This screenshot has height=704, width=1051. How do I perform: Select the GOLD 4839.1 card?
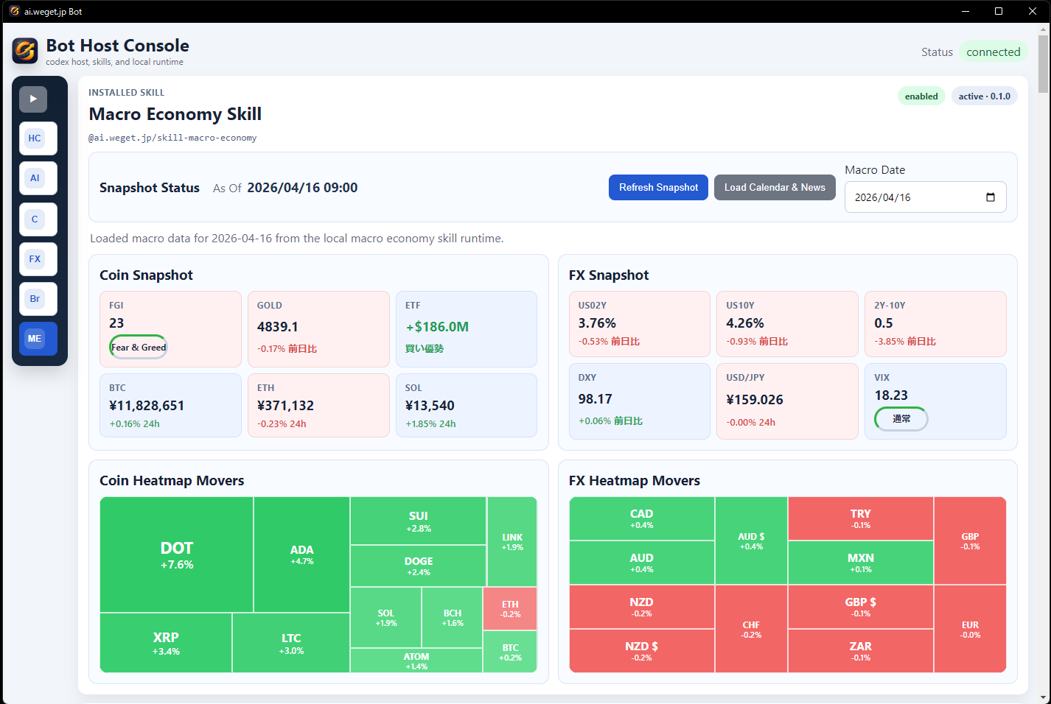pyautogui.click(x=318, y=329)
